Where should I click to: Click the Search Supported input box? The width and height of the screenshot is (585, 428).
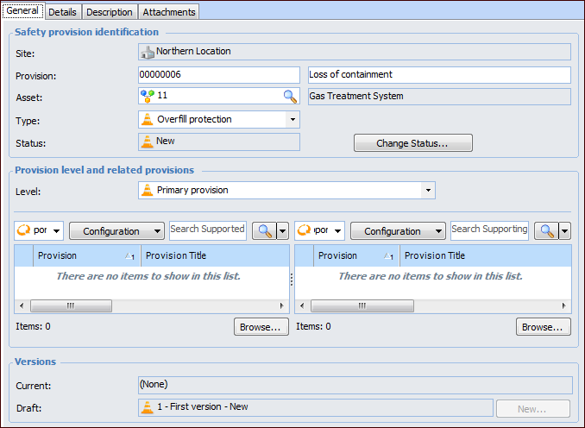pos(208,230)
